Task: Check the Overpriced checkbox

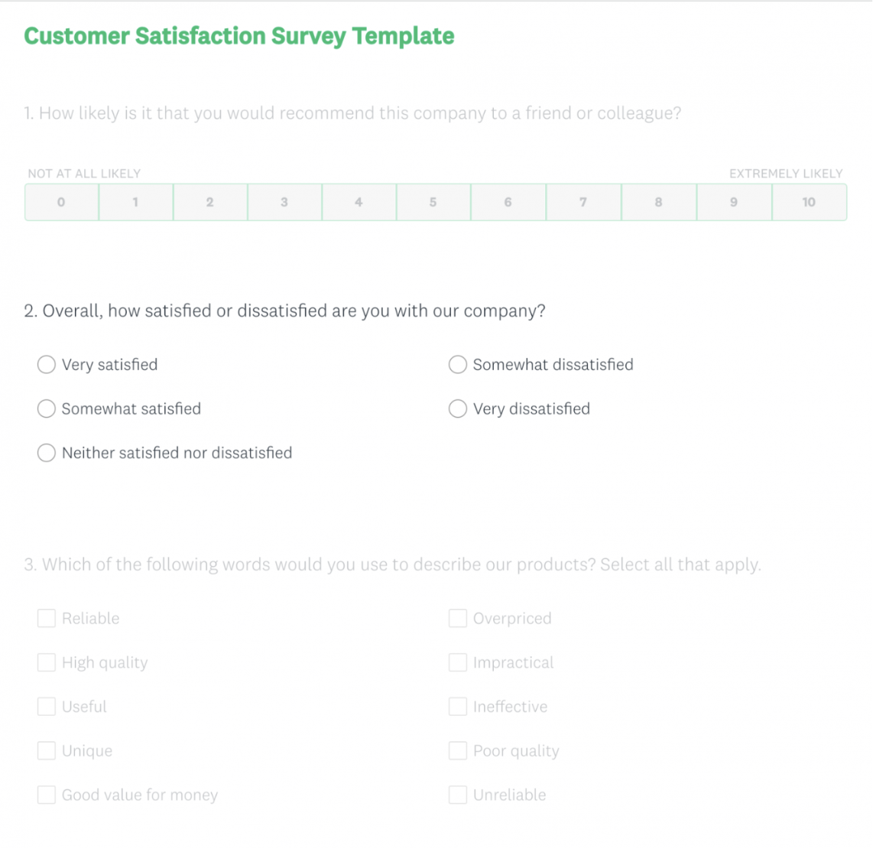Action: (x=458, y=618)
